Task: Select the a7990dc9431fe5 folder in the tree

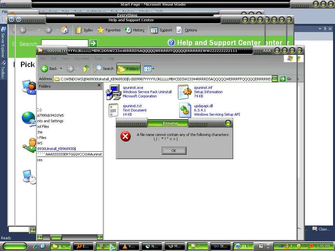Action: [50, 115]
